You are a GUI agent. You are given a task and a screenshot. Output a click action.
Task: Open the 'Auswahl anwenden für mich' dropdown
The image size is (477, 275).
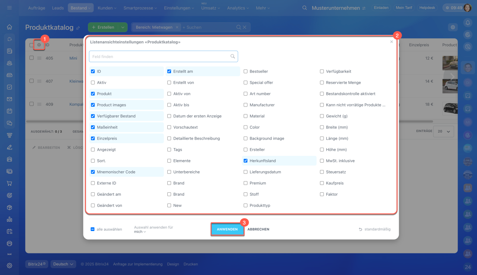[140, 231]
